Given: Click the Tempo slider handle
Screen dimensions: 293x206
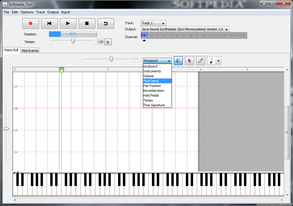Looking at the screenshot, I should pos(73,41).
